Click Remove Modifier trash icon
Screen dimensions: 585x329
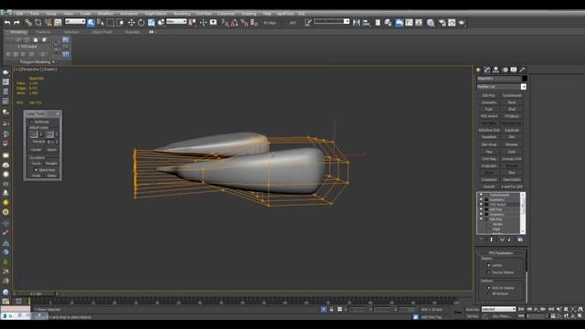[x=509, y=239]
